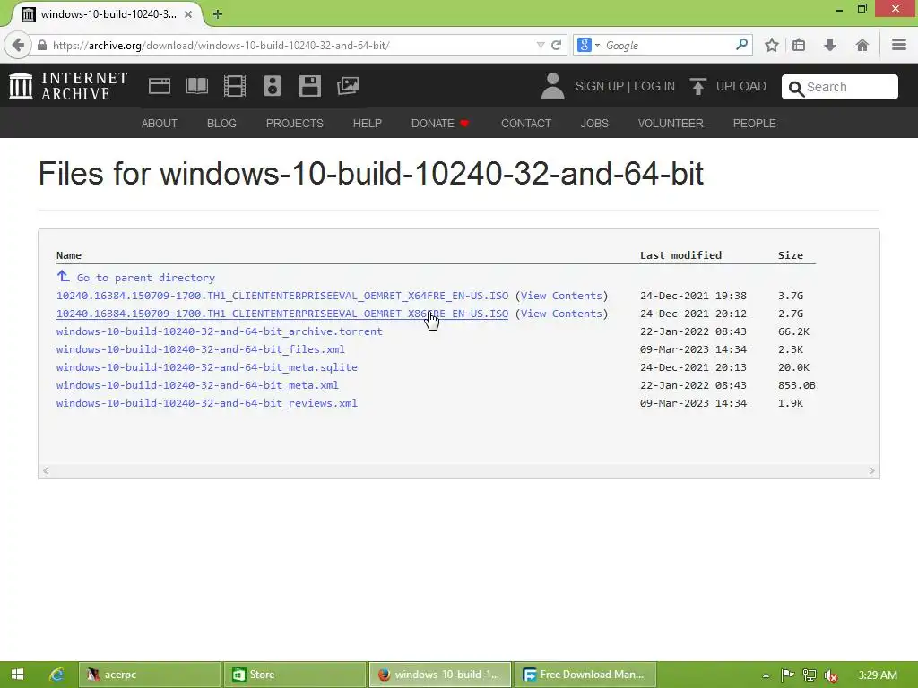
Task: Click the upload arrow icon
Action: coord(697,87)
